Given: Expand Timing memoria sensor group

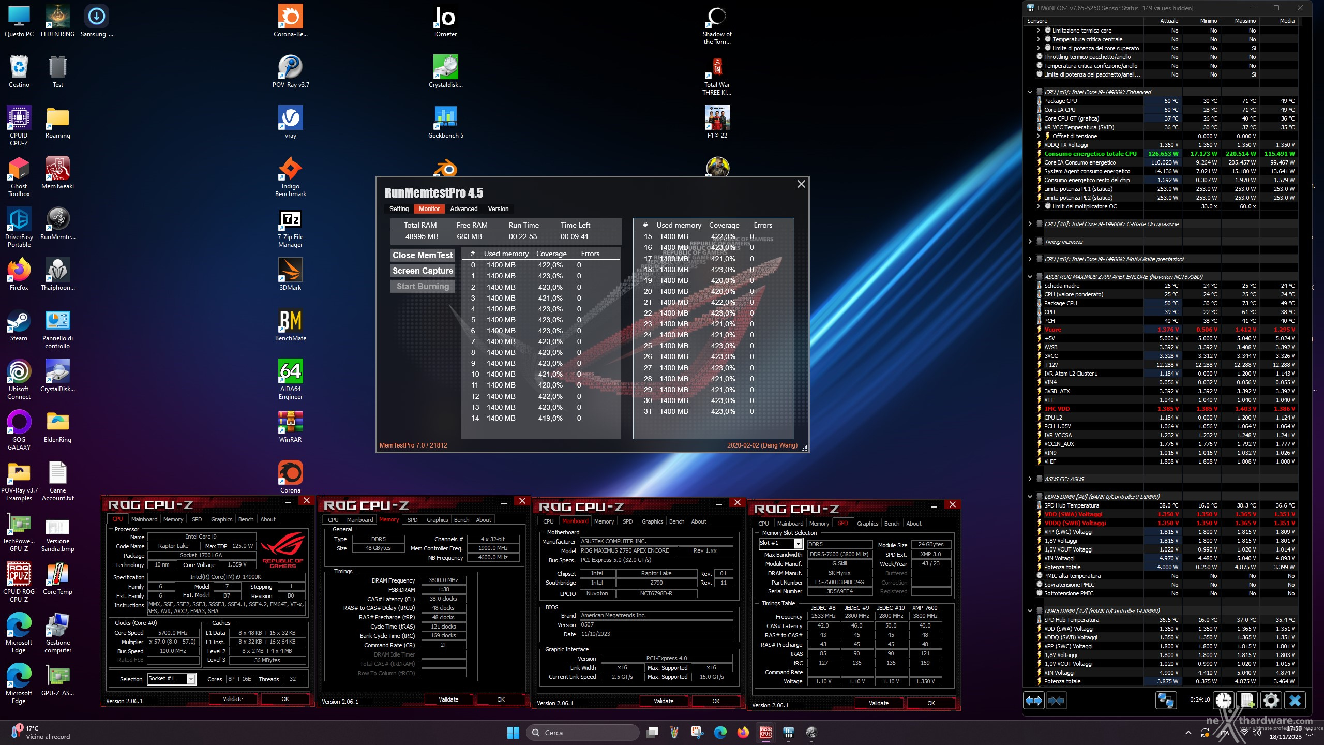Looking at the screenshot, I should 1030,242.
